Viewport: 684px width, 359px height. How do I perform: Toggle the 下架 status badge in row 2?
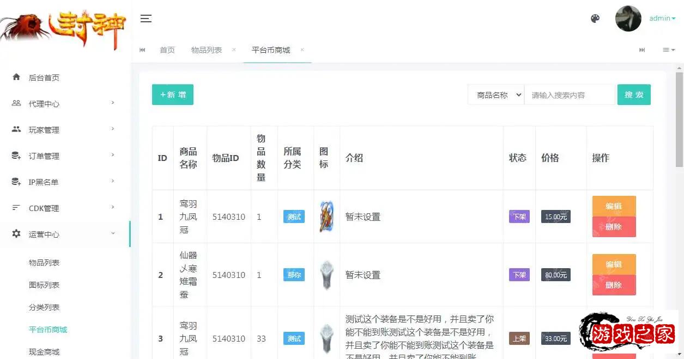pos(519,275)
